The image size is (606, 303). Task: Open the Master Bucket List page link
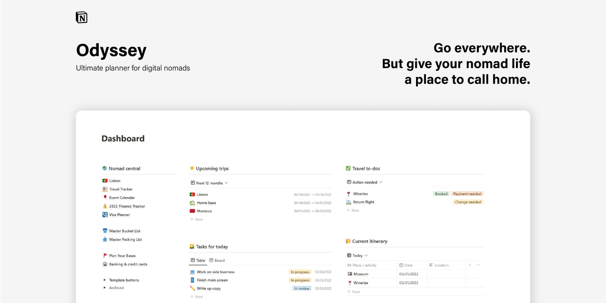tap(124, 231)
